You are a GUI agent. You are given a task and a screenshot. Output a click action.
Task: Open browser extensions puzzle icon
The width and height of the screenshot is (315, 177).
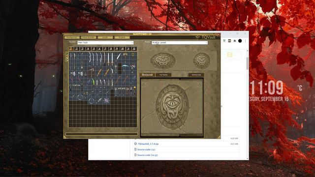(x=234, y=41)
